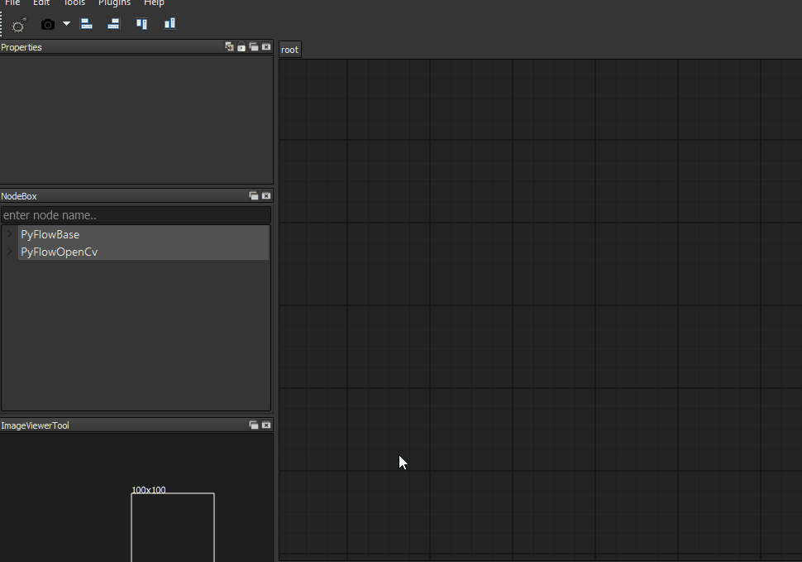This screenshot has height=562, width=802.
Task: Open the Tools menu
Action: (74, 3)
